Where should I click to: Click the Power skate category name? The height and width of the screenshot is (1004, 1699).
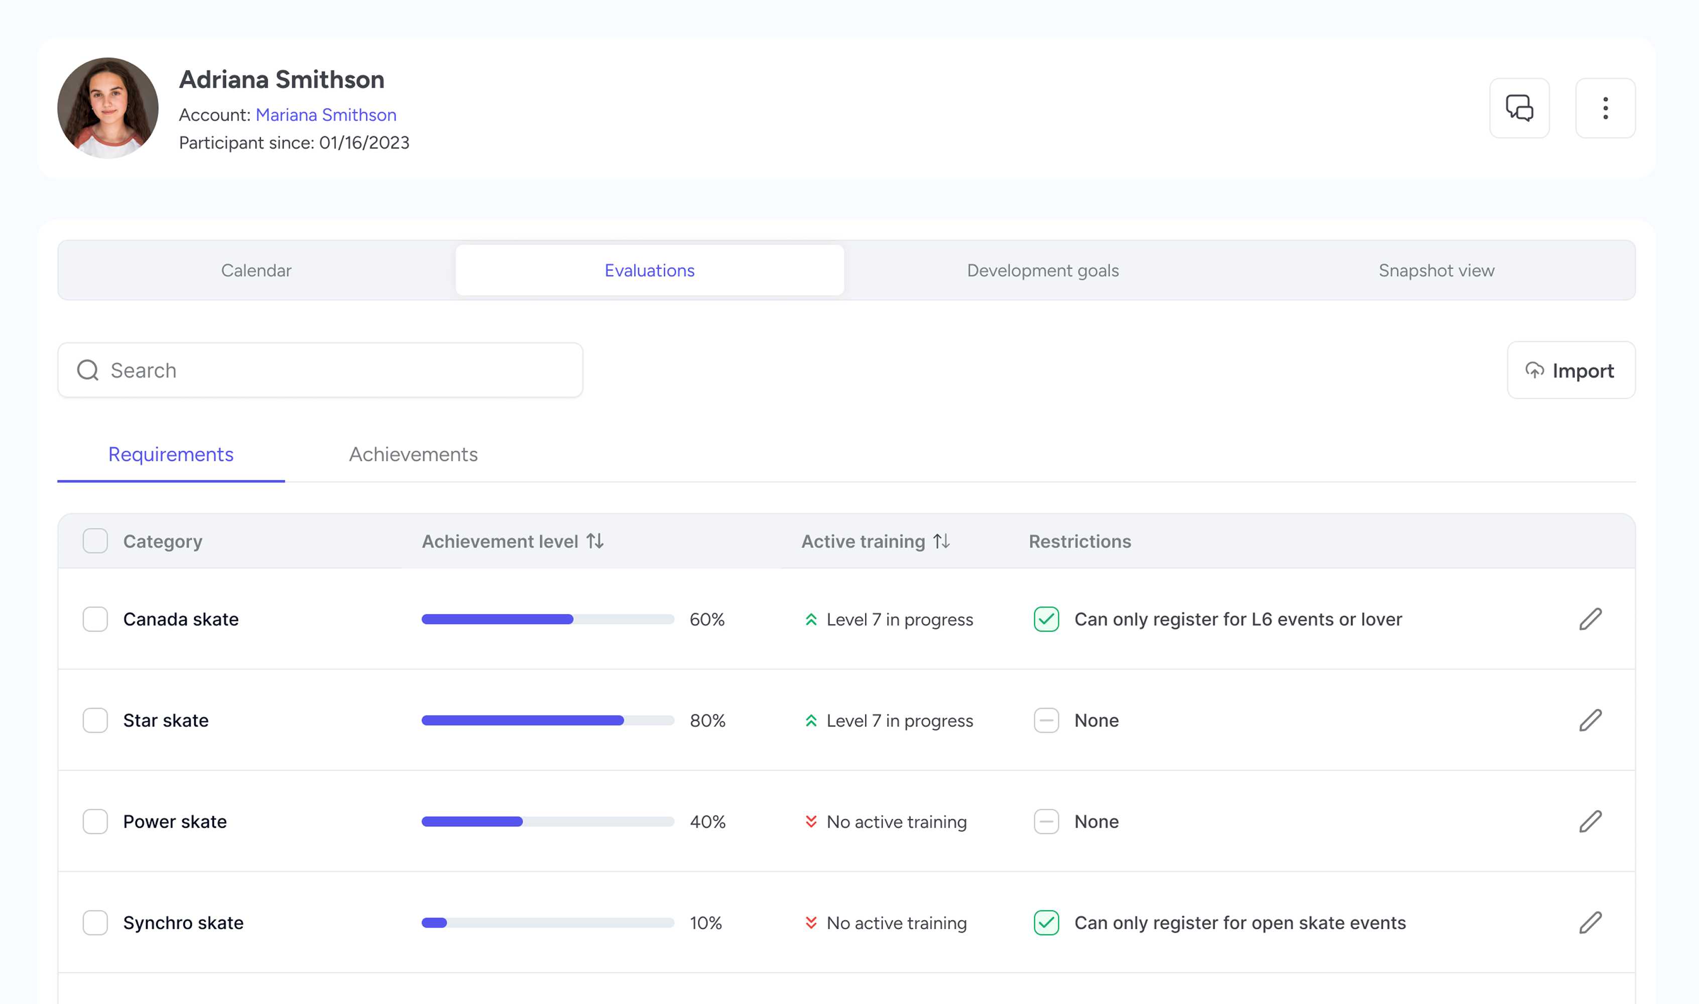(175, 821)
